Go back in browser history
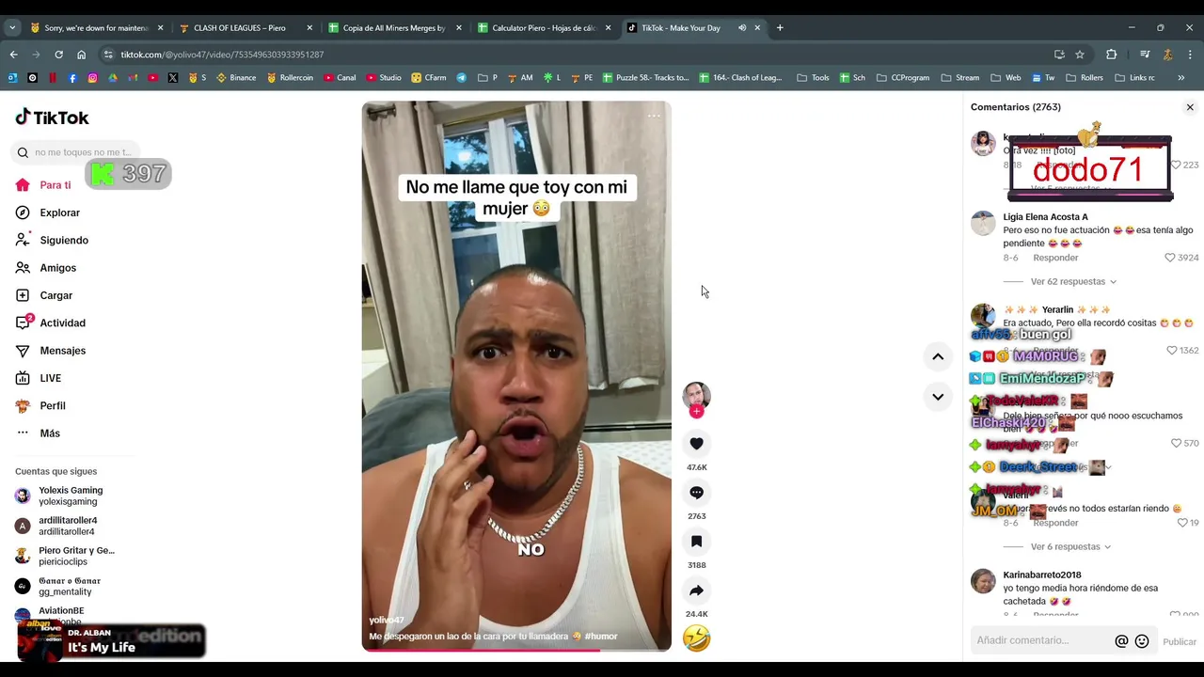The image size is (1204, 677). (13, 55)
